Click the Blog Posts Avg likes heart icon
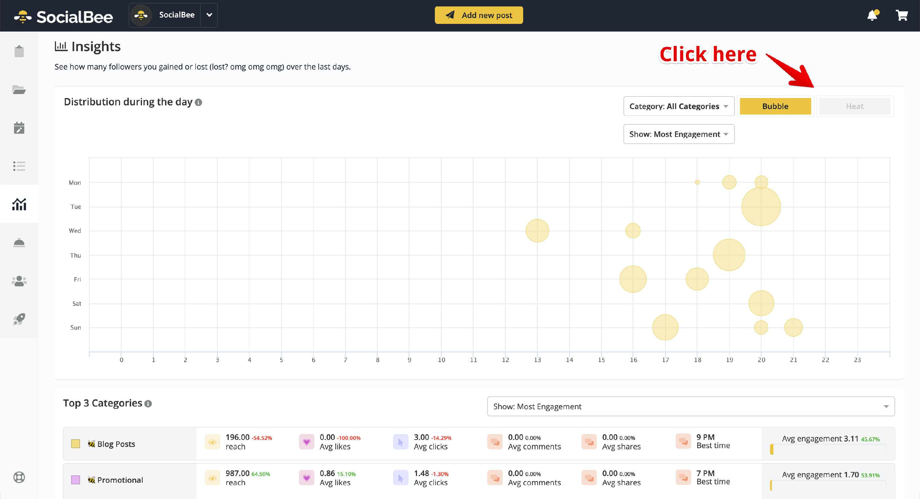Image resolution: width=920 pixels, height=499 pixels. point(306,442)
